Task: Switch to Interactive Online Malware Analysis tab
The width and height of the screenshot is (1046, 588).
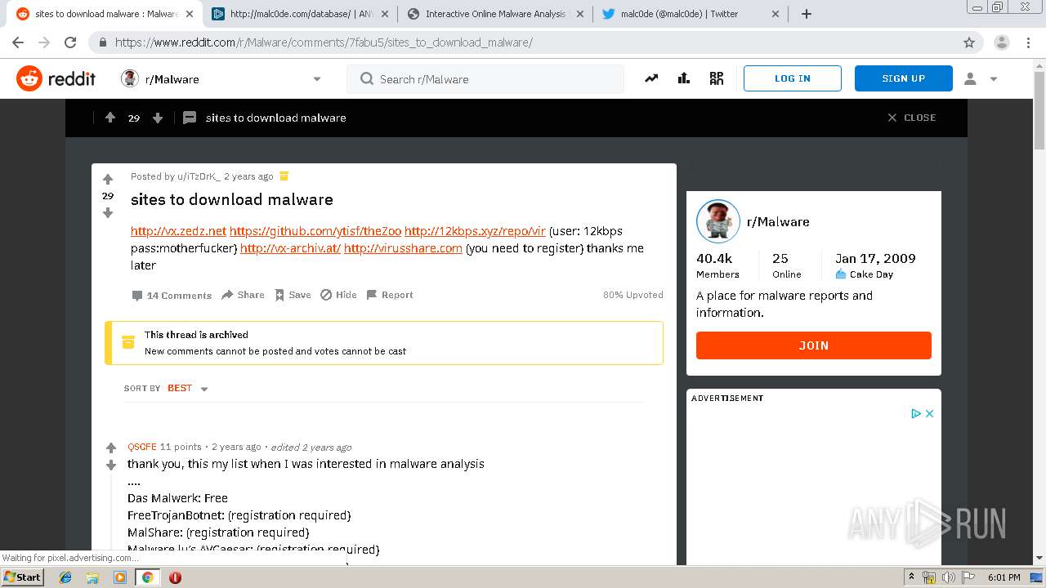Action: (x=496, y=14)
